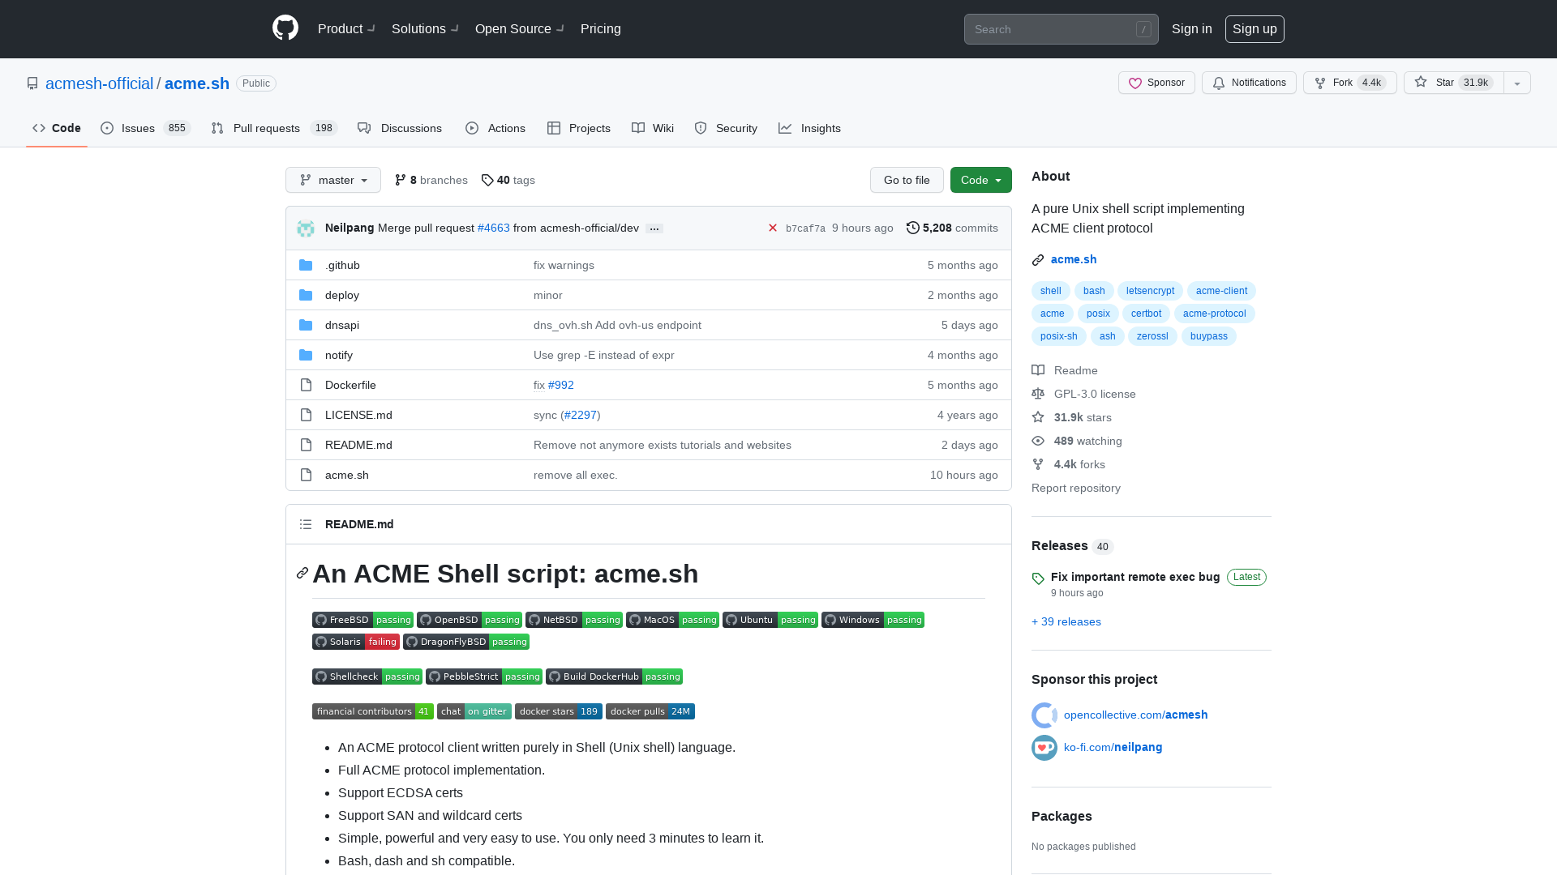Open the Projects tab
1557x875 pixels.
[579, 128]
